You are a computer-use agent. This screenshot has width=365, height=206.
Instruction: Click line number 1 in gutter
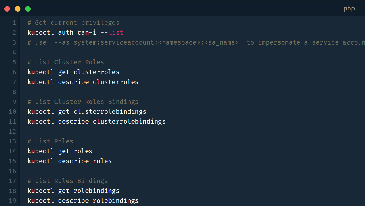(14, 23)
